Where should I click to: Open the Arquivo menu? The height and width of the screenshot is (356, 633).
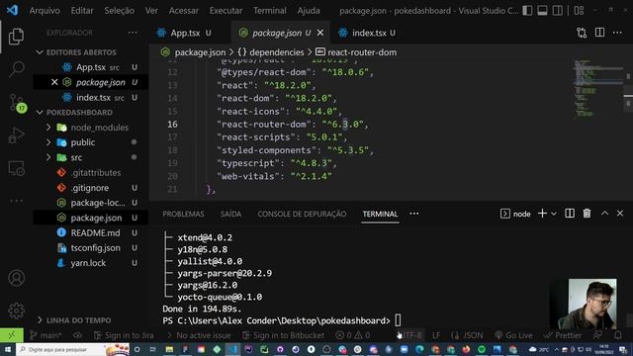tap(45, 11)
